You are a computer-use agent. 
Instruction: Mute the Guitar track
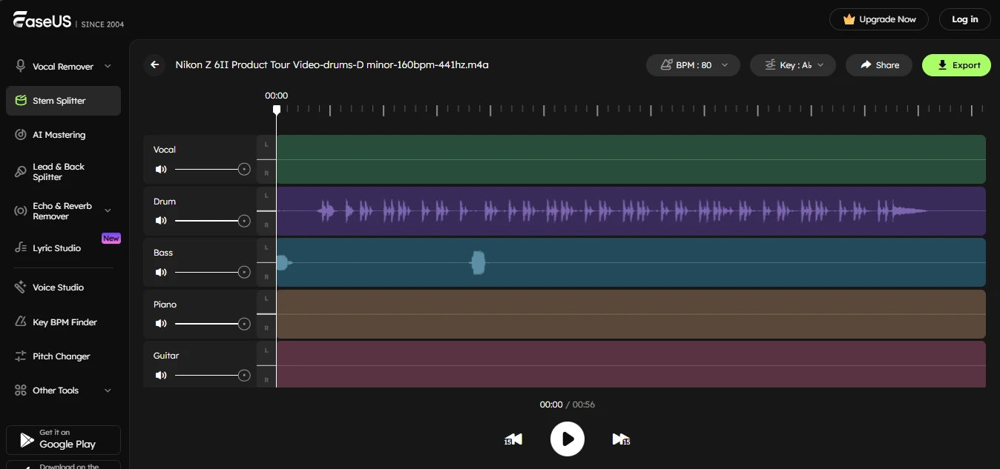coord(160,375)
